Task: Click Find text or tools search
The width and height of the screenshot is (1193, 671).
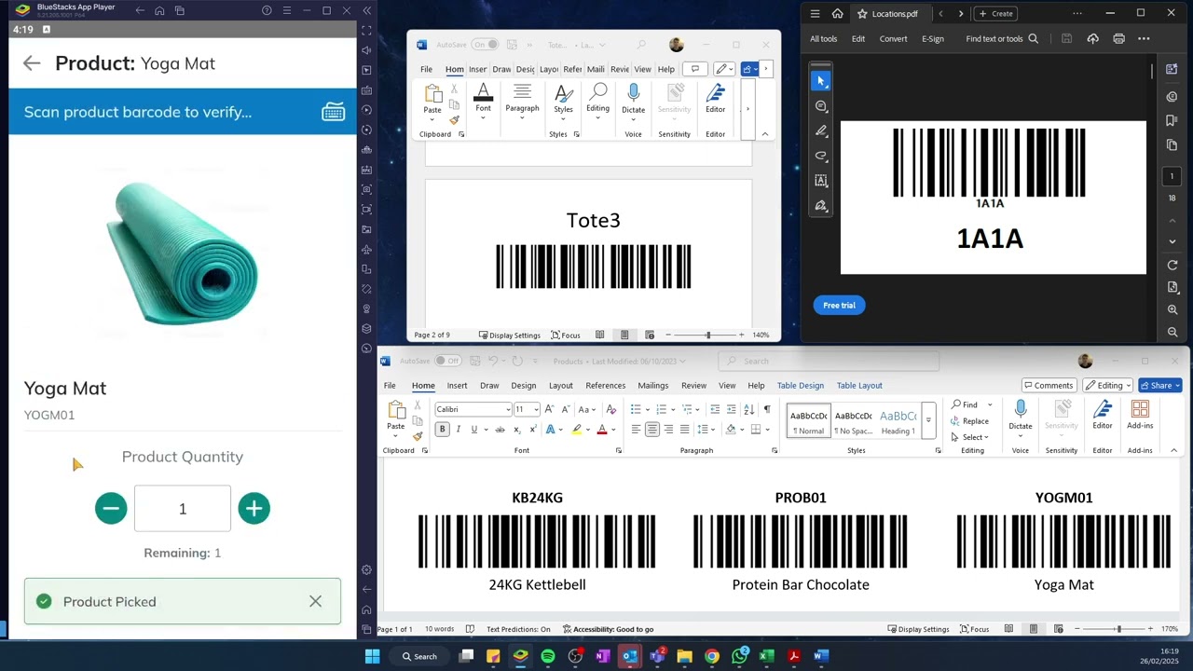Action: (x=1002, y=39)
